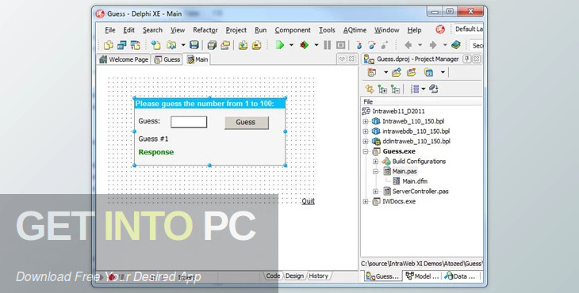Click the New Items toolbar icon
This screenshot has width=579, height=293.
pos(155,45)
